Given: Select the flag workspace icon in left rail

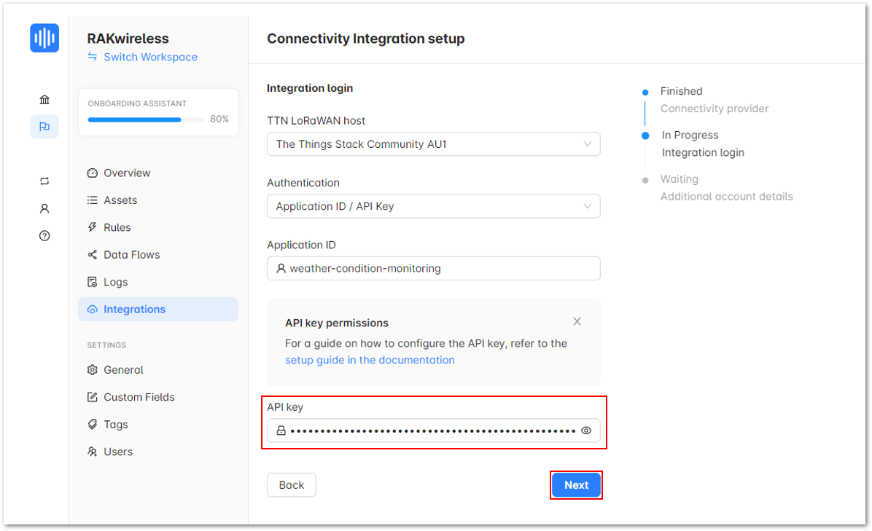Looking at the screenshot, I should 44,127.
